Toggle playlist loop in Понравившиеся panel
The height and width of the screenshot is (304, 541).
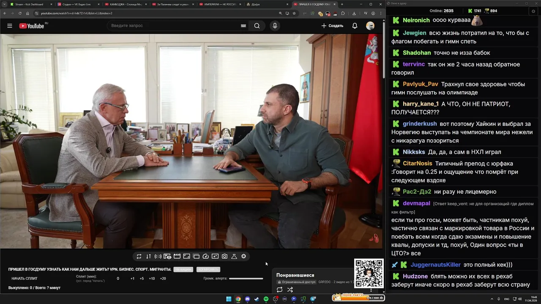279,290
